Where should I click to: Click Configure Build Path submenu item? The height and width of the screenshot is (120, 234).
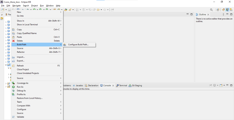point(79,45)
